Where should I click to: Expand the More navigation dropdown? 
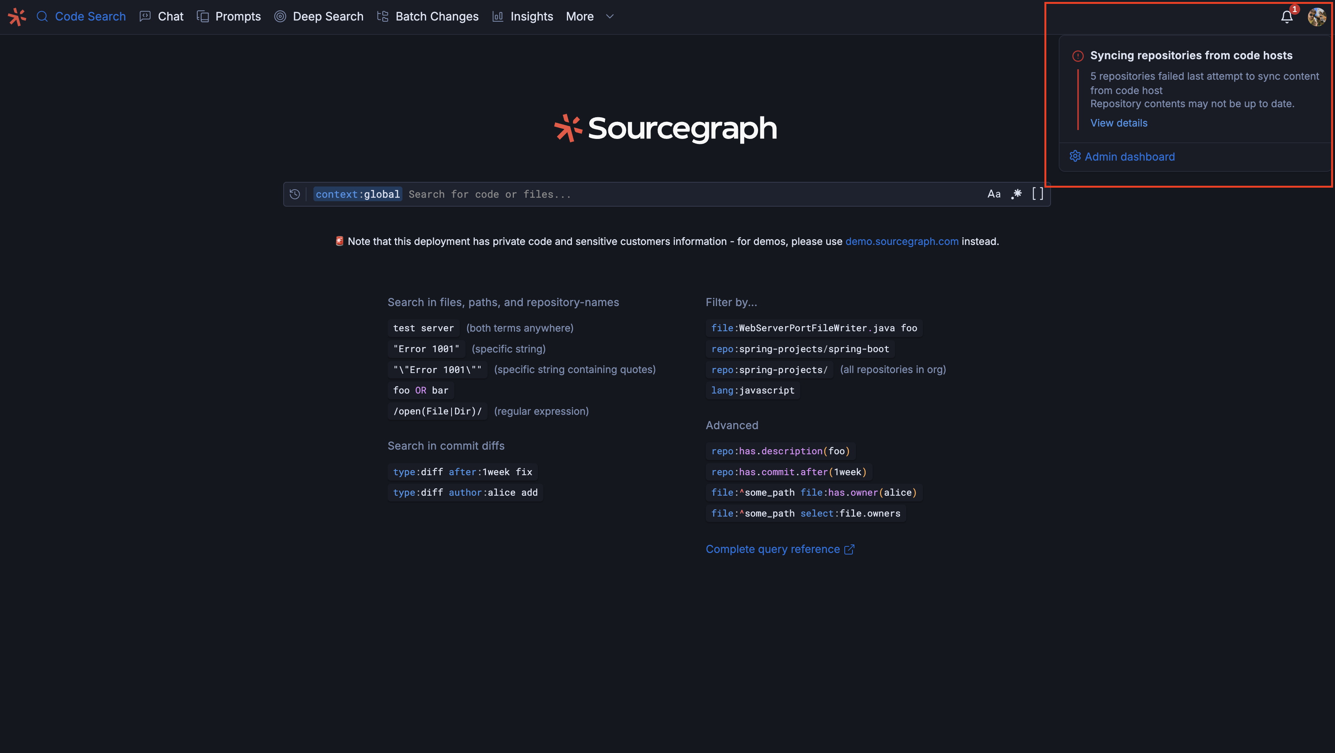579,17
